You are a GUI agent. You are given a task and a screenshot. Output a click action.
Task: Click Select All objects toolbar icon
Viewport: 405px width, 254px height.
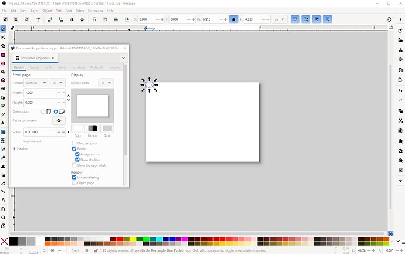(x=5, y=19)
